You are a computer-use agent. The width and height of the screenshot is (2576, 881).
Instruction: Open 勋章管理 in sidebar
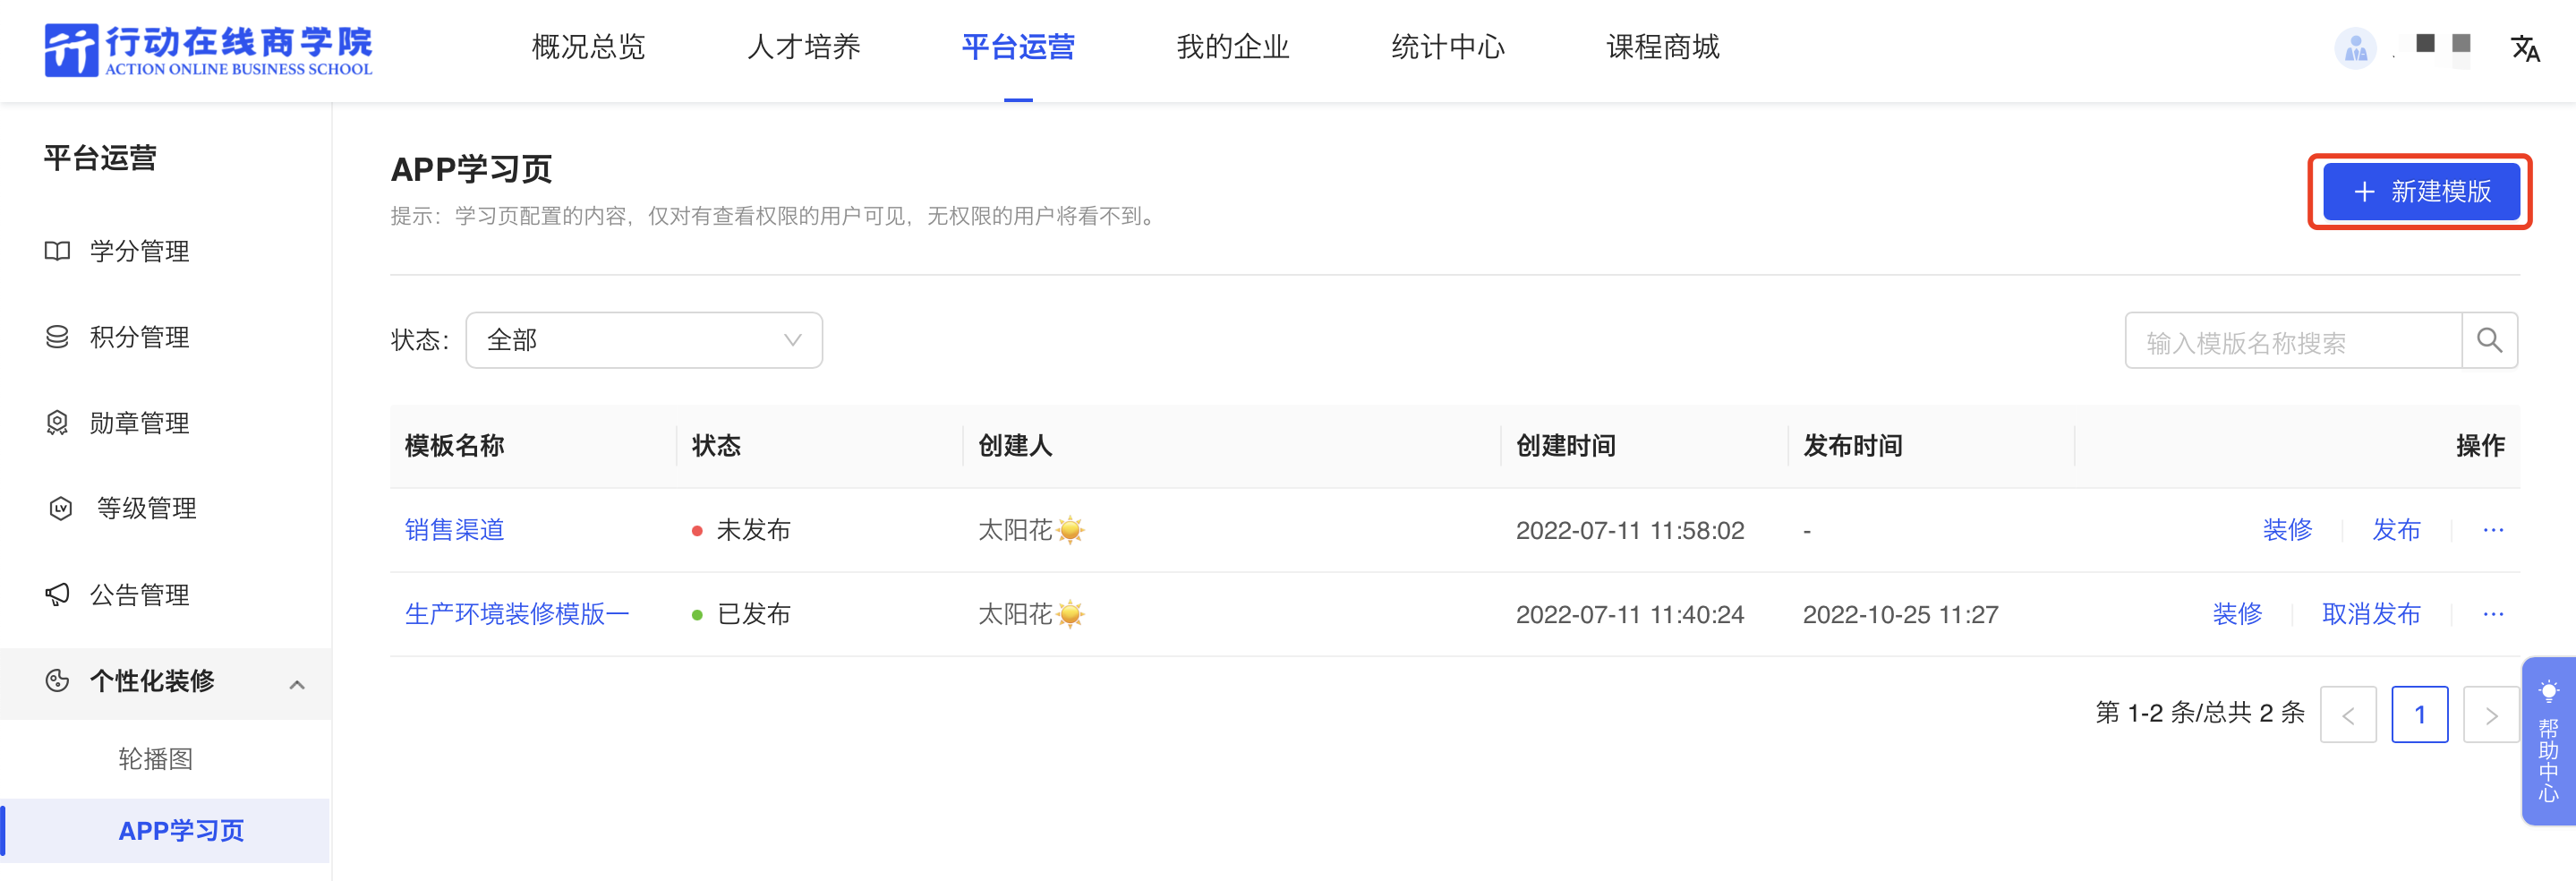click(139, 423)
